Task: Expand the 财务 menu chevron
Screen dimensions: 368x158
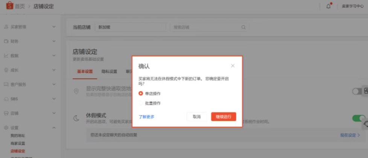Action: pos(54,41)
